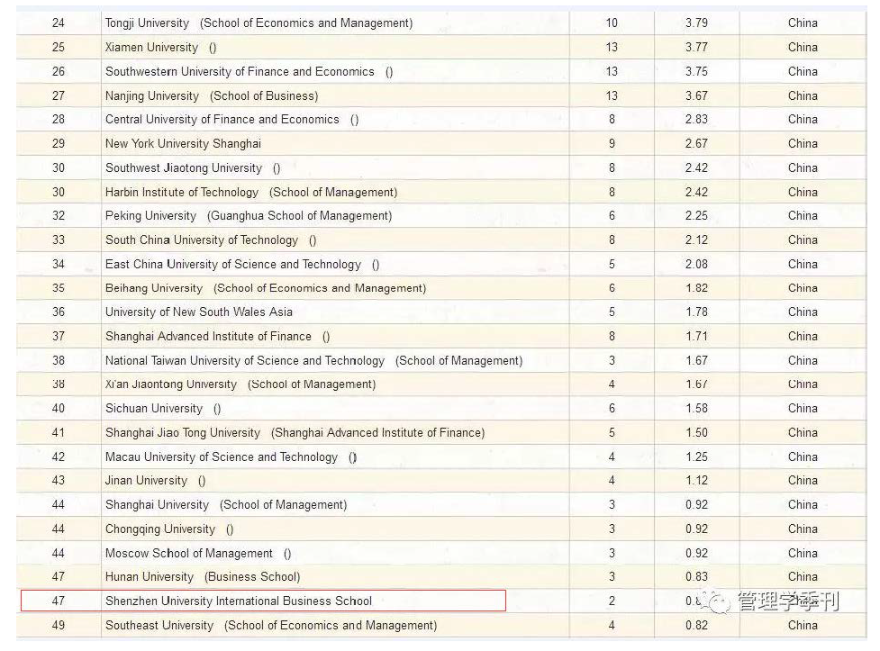
Task: Select the score value 1.12
Action: point(696,481)
